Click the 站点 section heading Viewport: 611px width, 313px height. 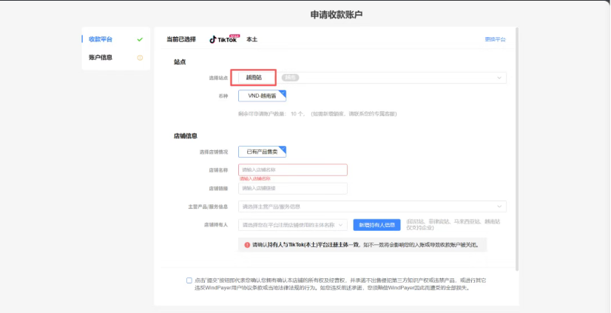click(180, 62)
